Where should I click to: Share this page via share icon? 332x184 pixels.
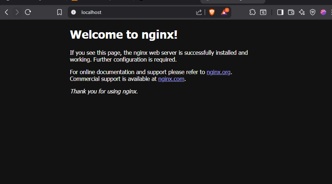[199, 12]
